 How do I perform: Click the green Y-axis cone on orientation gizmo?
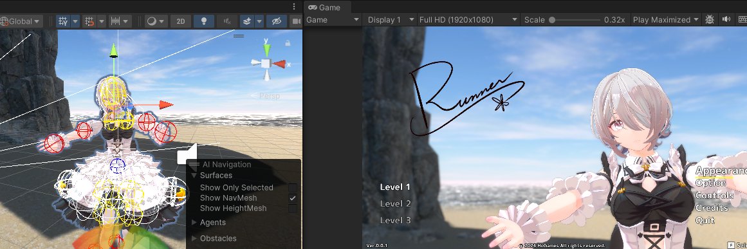[267, 50]
